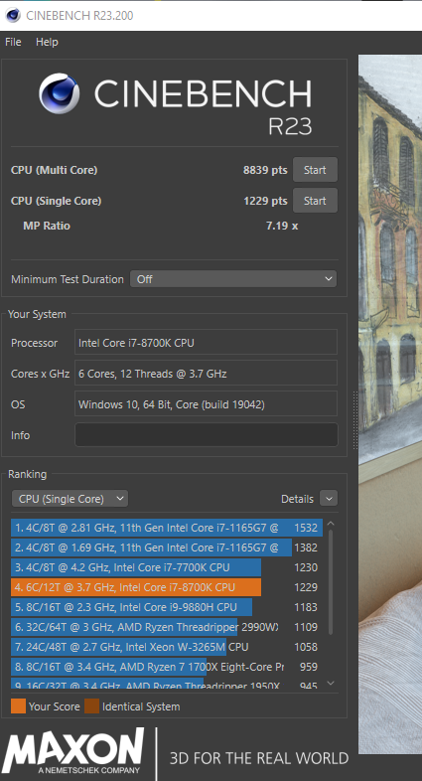Click the orange Your Score swatch
This screenshot has width=422, height=781.
tap(19, 706)
